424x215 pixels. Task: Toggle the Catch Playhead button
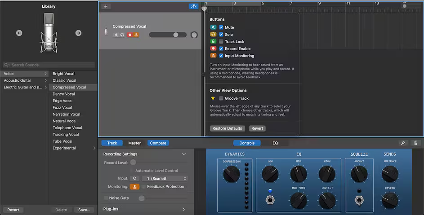tap(193, 6)
